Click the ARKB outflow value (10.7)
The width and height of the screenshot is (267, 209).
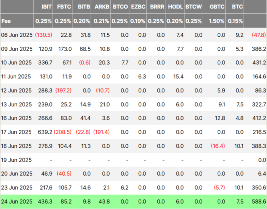(x=103, y=91)
